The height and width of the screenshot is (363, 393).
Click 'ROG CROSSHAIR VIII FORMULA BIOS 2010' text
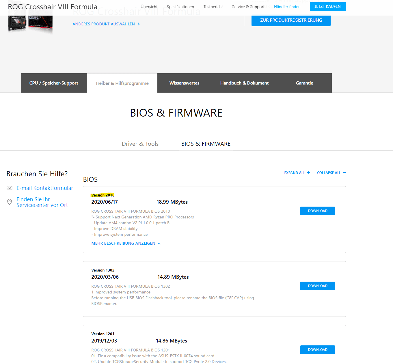(131, 211)
